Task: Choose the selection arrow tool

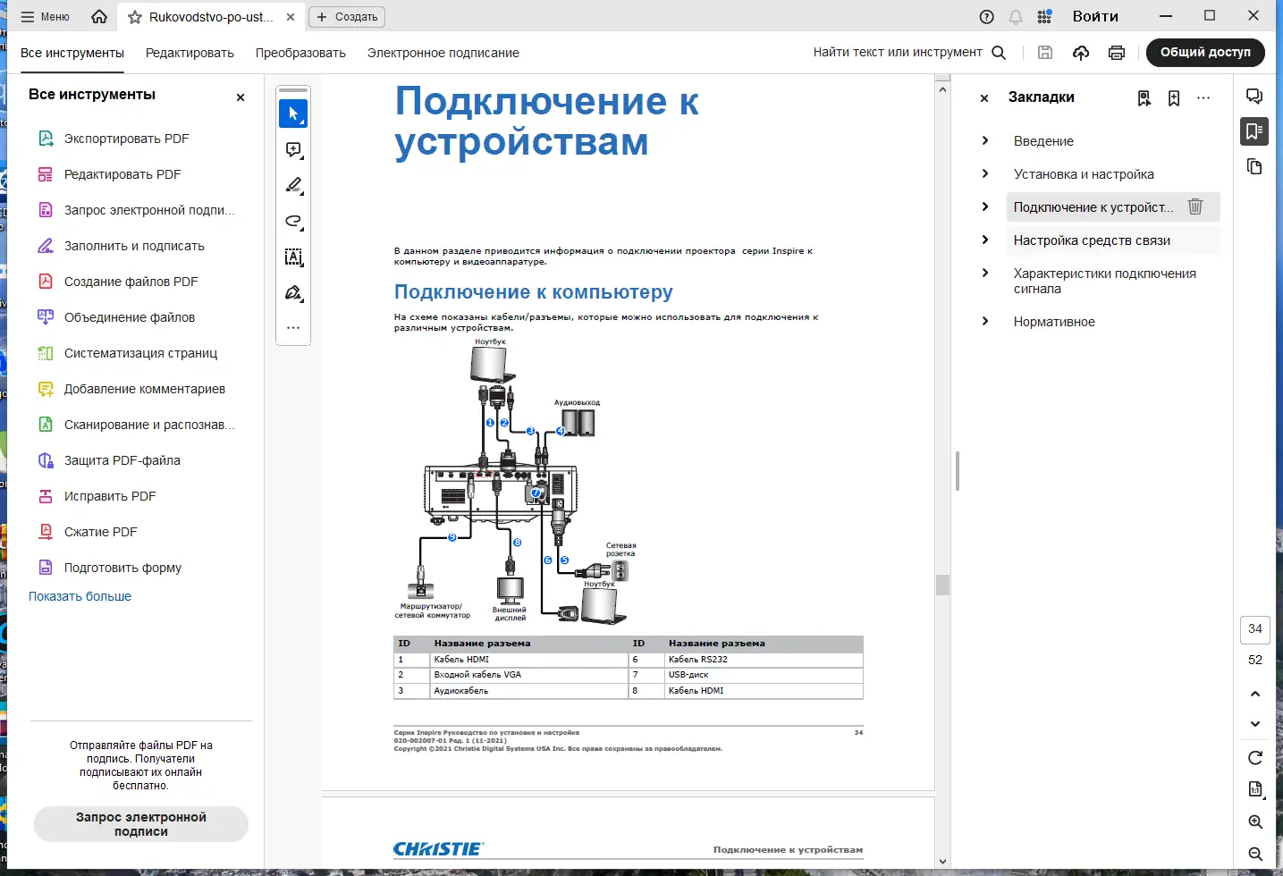Action: pyautogui.click(x=293, y=114)
